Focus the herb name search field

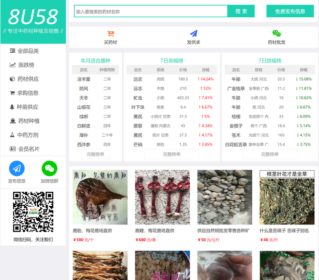tap(150, 11)
